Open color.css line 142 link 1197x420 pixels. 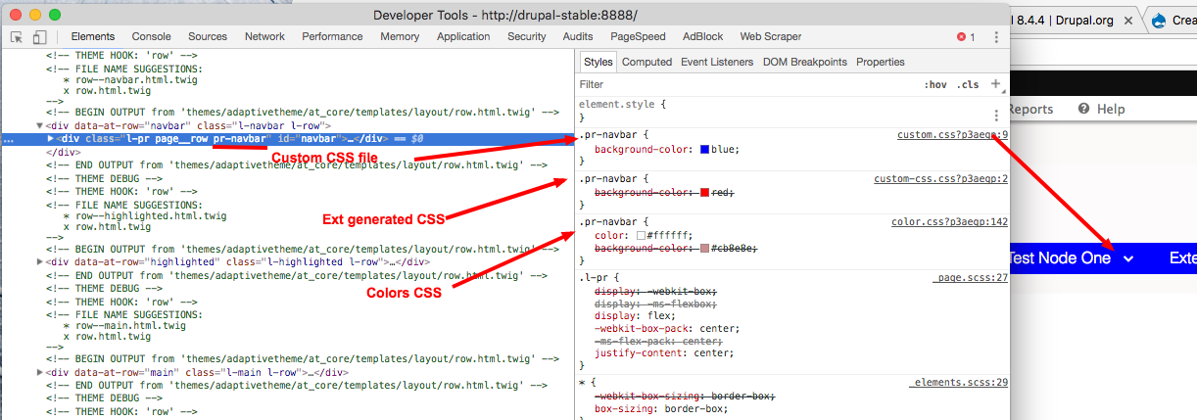[949, 222]
